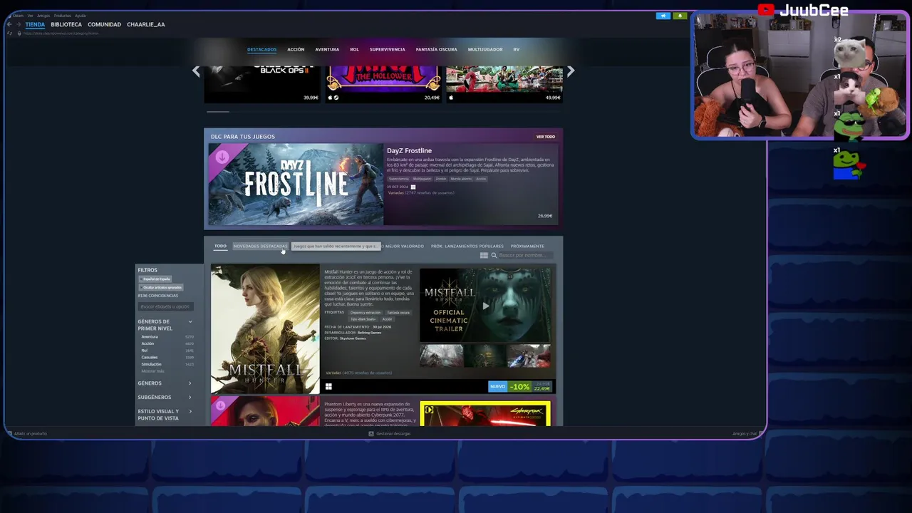This screenshot has height=513, width=912.
Task: Open the Ayuda menu
Action: pyautogui.click(x=81, y=15)
